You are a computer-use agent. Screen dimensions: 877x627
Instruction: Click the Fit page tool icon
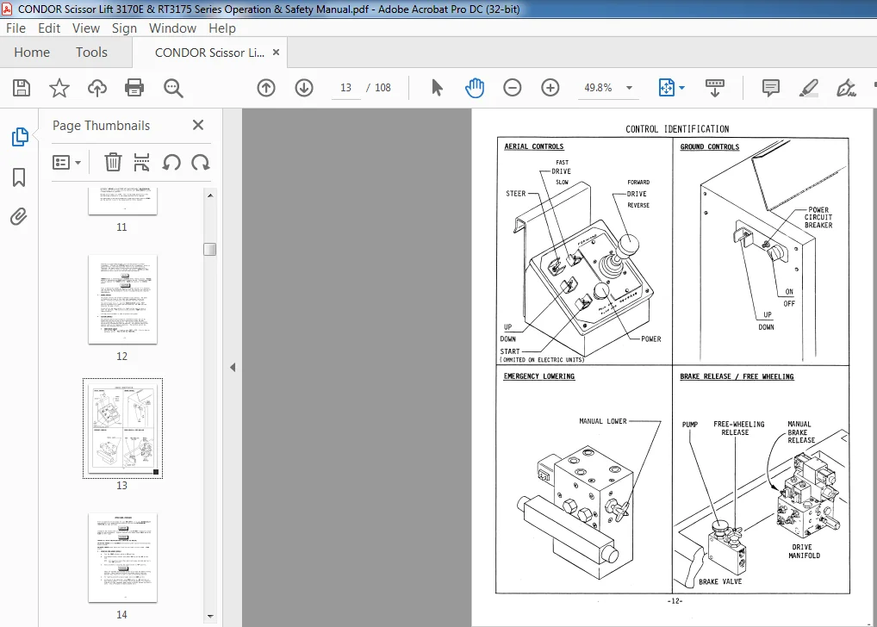666,88
